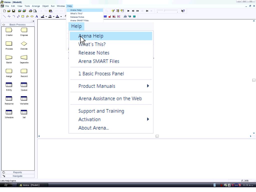The height and width of the screenshot is (192, 256).
Task: Select the Polygon drawing tool
Action: (x=27, y=16)
